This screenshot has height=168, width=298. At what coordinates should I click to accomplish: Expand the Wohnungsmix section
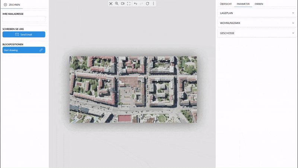(x=257, y=23)
